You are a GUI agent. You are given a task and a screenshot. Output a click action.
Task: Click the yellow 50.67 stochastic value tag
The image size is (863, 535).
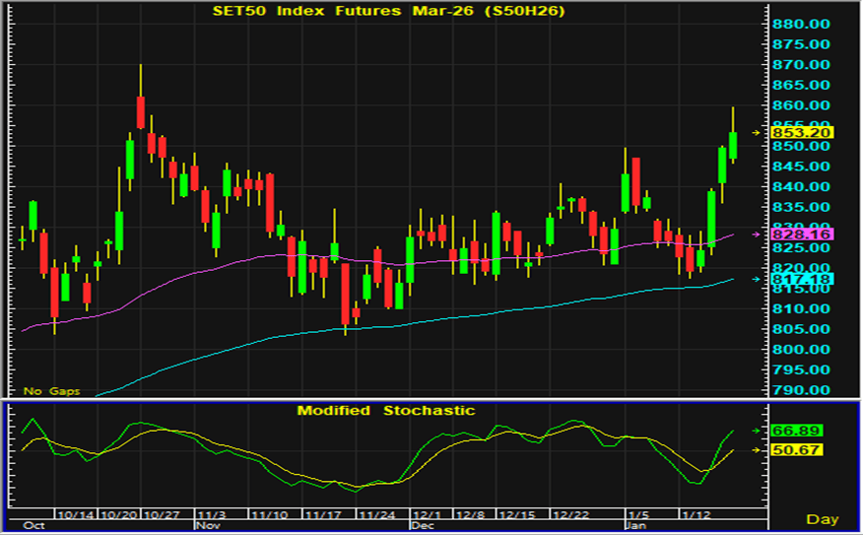(797, 450)
